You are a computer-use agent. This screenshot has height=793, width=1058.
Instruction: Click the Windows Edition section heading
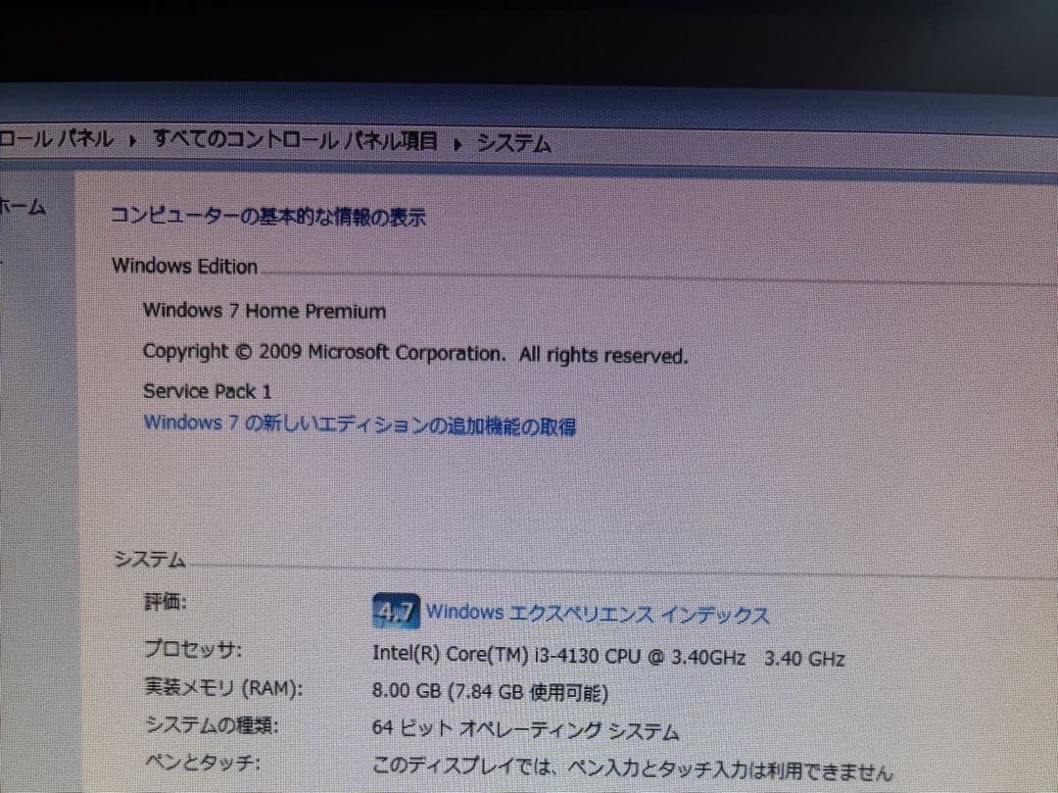184,266
